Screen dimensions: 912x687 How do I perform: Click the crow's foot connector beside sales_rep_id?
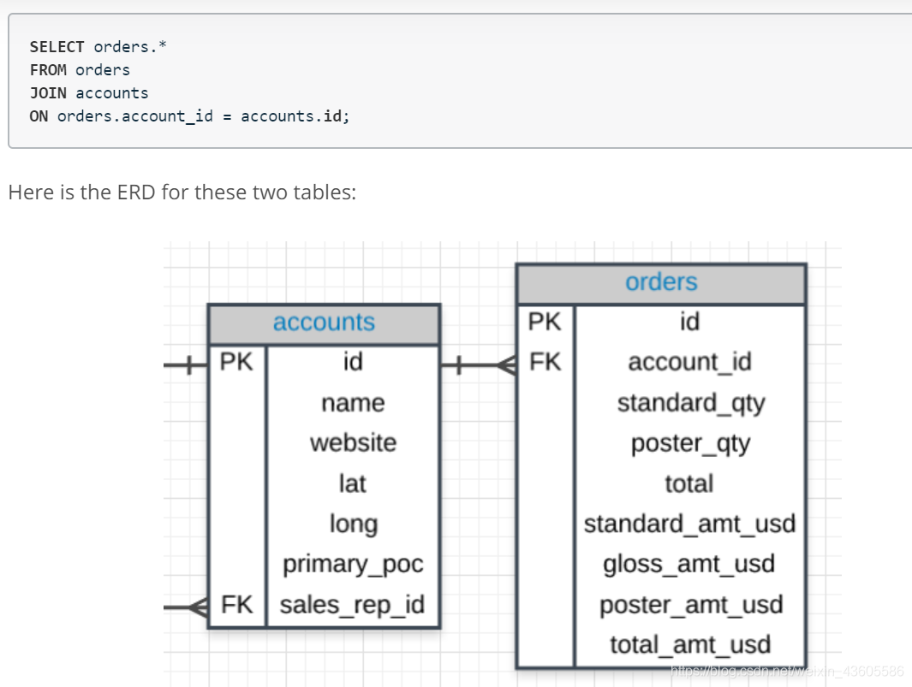[197, 607]
